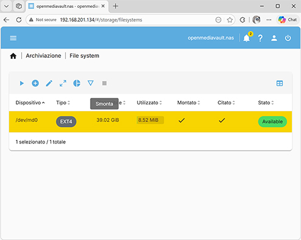Click the 39.02 GiB available value
The image size is (301, 240).
click(x=108, y=120)
